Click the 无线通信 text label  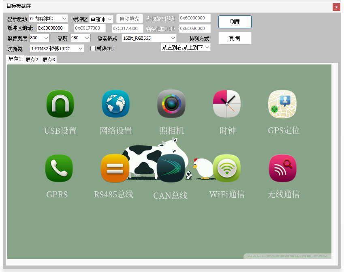[284, 194]
